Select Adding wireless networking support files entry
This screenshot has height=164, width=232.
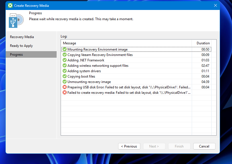(98, 66)
